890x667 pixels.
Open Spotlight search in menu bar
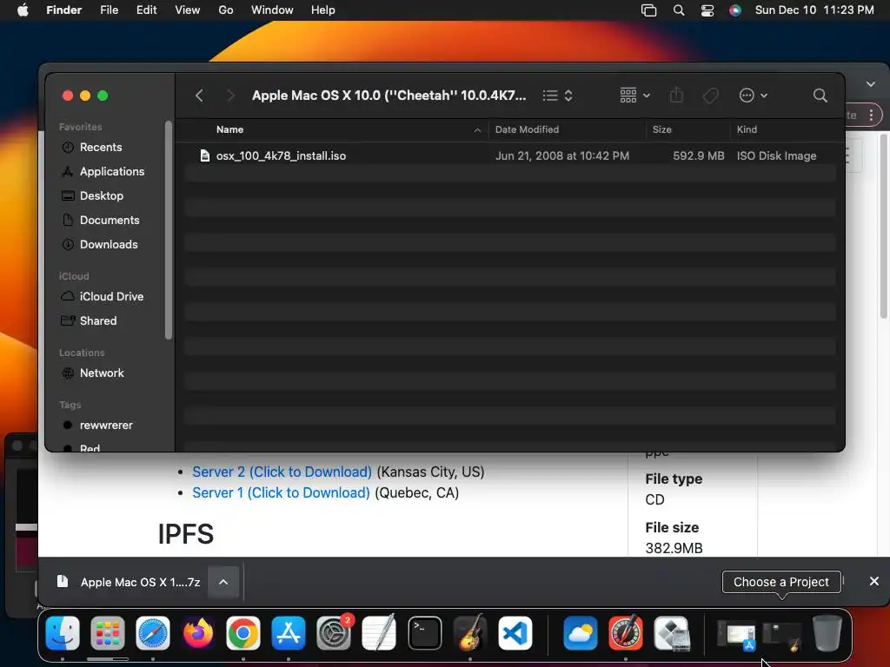(678, 10)
